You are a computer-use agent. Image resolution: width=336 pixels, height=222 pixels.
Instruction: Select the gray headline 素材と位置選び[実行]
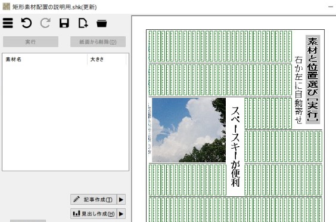[313, 79]
